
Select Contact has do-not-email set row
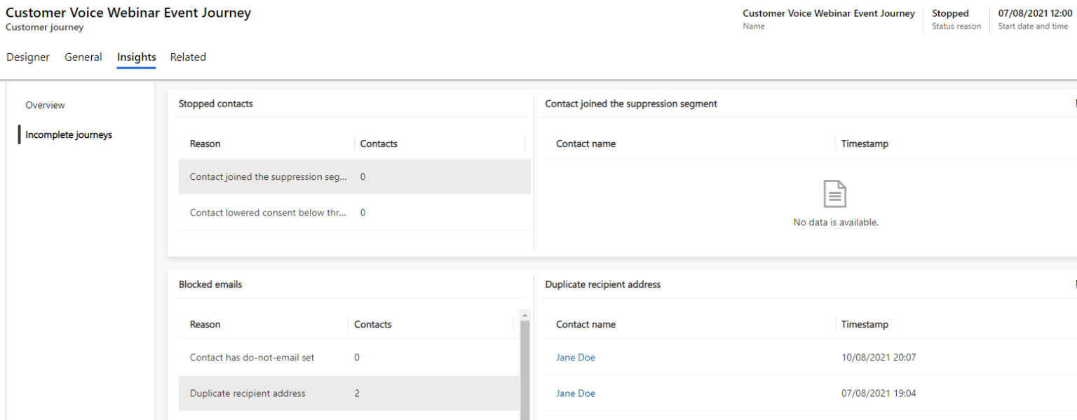pyautogui.click(x=252, y=358)
